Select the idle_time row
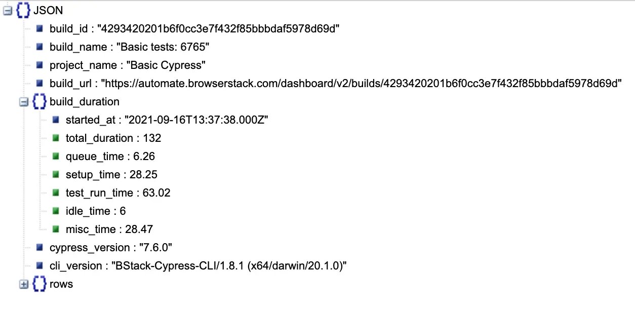The image size is (635, 310). (96, 211)
